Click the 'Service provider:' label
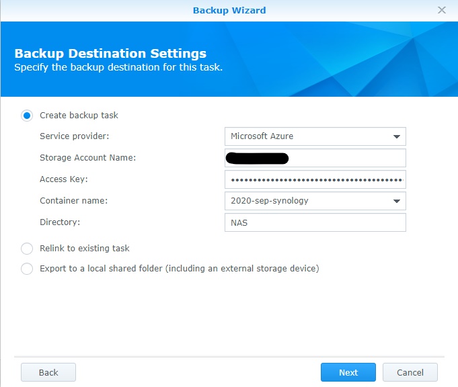 point(74,136)
